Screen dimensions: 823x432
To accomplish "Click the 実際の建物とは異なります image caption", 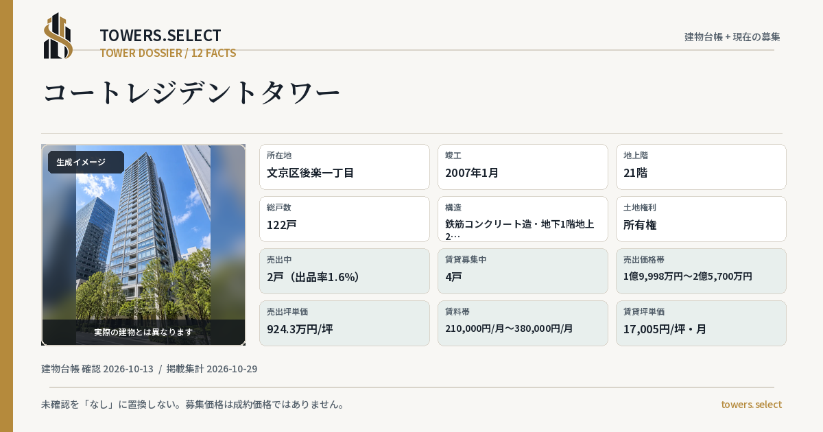I will pyautogui.click(x=143, y=332).
